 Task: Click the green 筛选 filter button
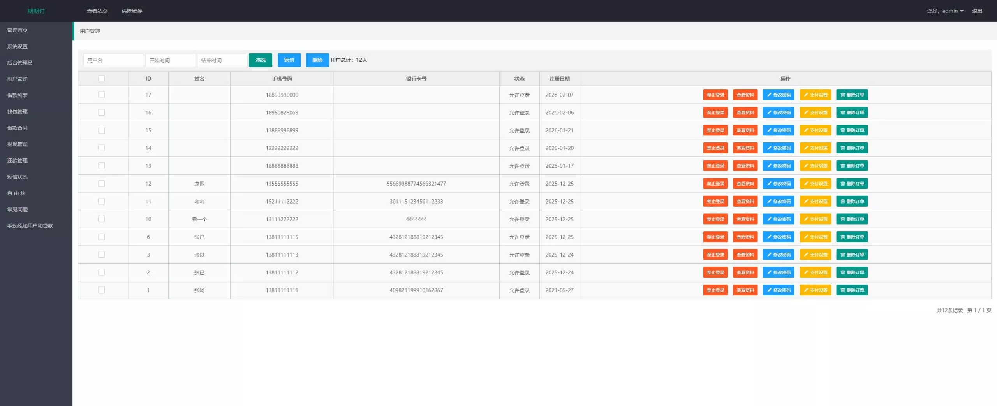tap(261, 60)
